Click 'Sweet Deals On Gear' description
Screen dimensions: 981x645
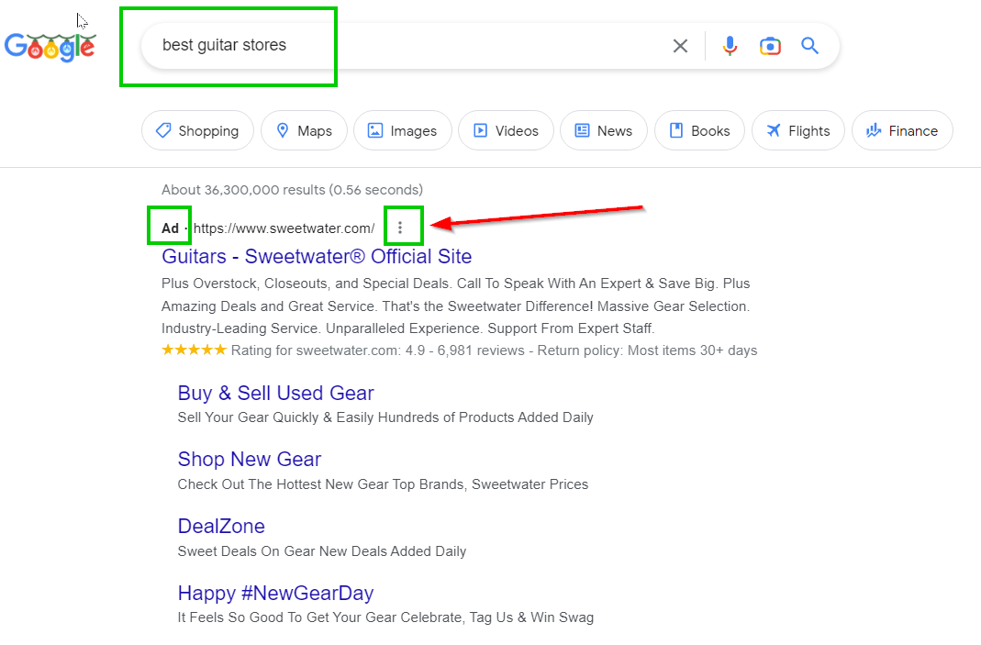coord(322,551)
